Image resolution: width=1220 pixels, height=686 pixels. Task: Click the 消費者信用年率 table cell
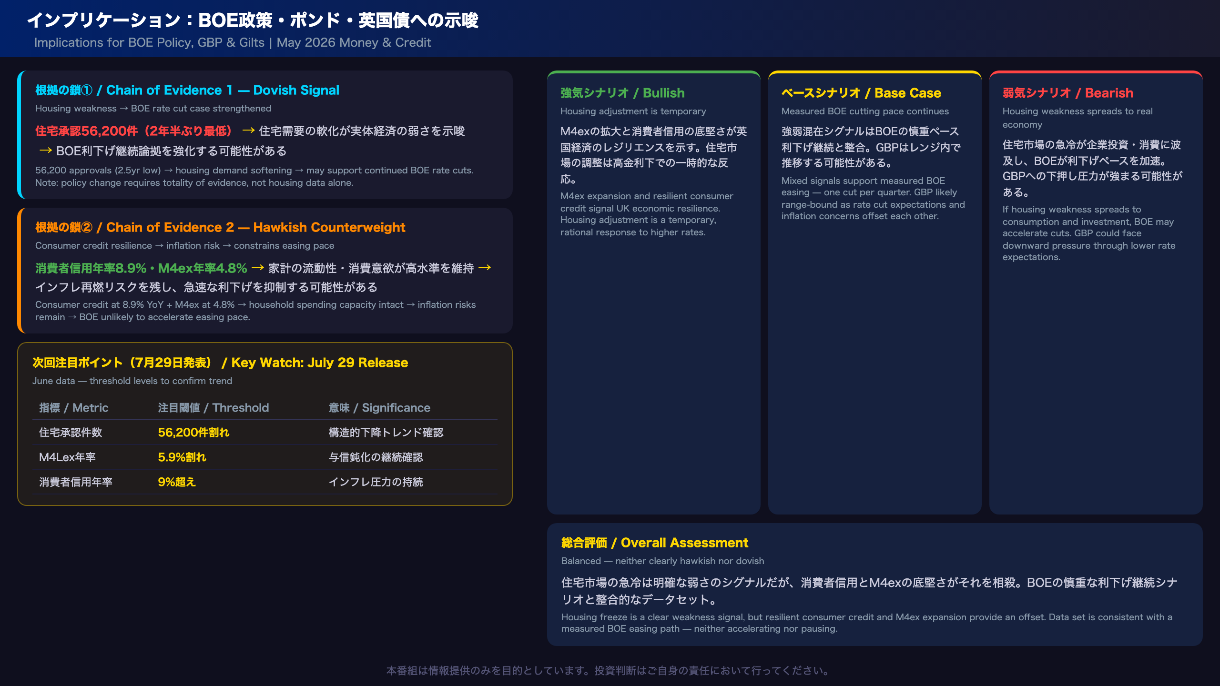76,482
